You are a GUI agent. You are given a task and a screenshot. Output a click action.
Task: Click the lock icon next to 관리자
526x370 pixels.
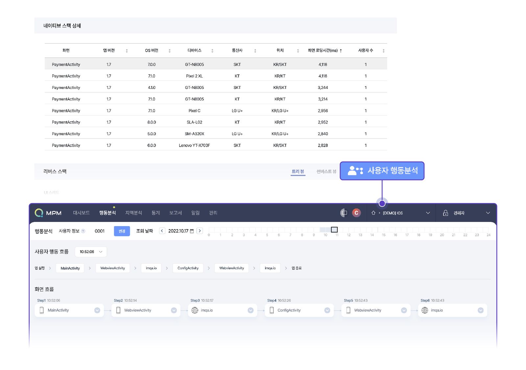445,213
